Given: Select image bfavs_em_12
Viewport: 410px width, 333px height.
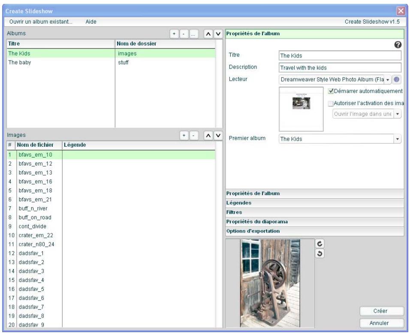Looking at the screenshot, I should (111, 164).
